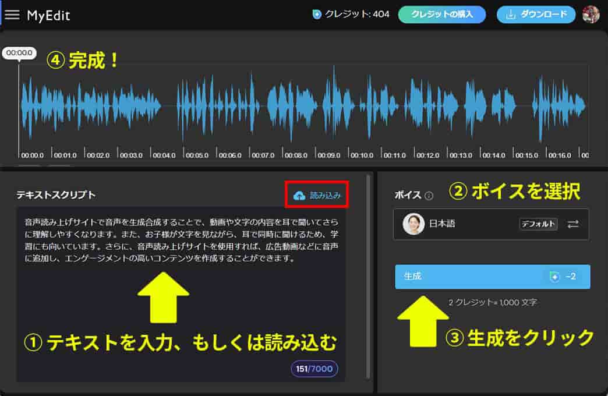608x396 pixels.
Task: Jump to 00:08.0 on the timeline ruler
Action: tap(296, 155)
